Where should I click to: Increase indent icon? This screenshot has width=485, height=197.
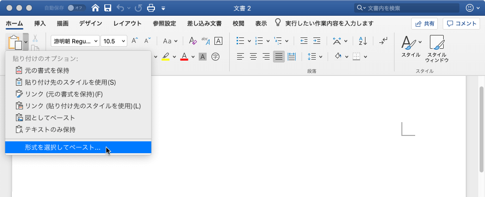coord(317,41)
